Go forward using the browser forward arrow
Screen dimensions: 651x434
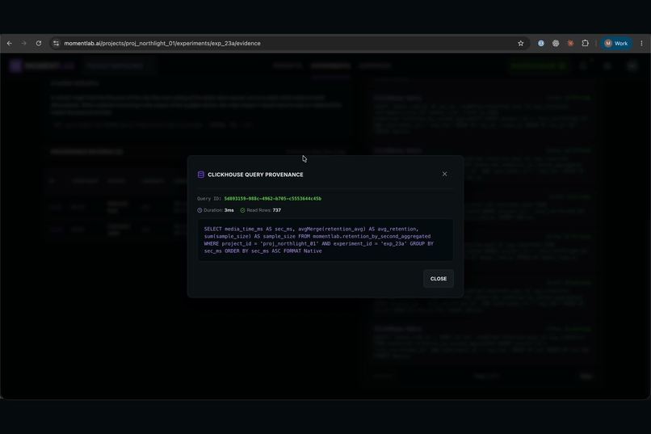(x=23, y=43)
